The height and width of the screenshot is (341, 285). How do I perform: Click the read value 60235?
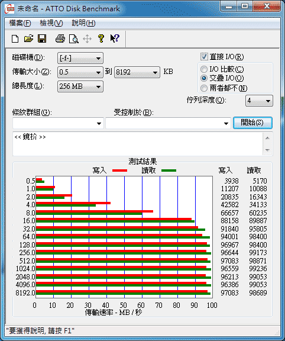point(258,213)
